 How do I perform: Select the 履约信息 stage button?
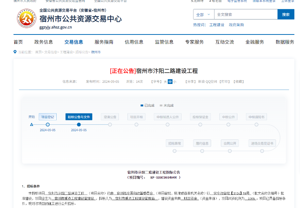202,143
